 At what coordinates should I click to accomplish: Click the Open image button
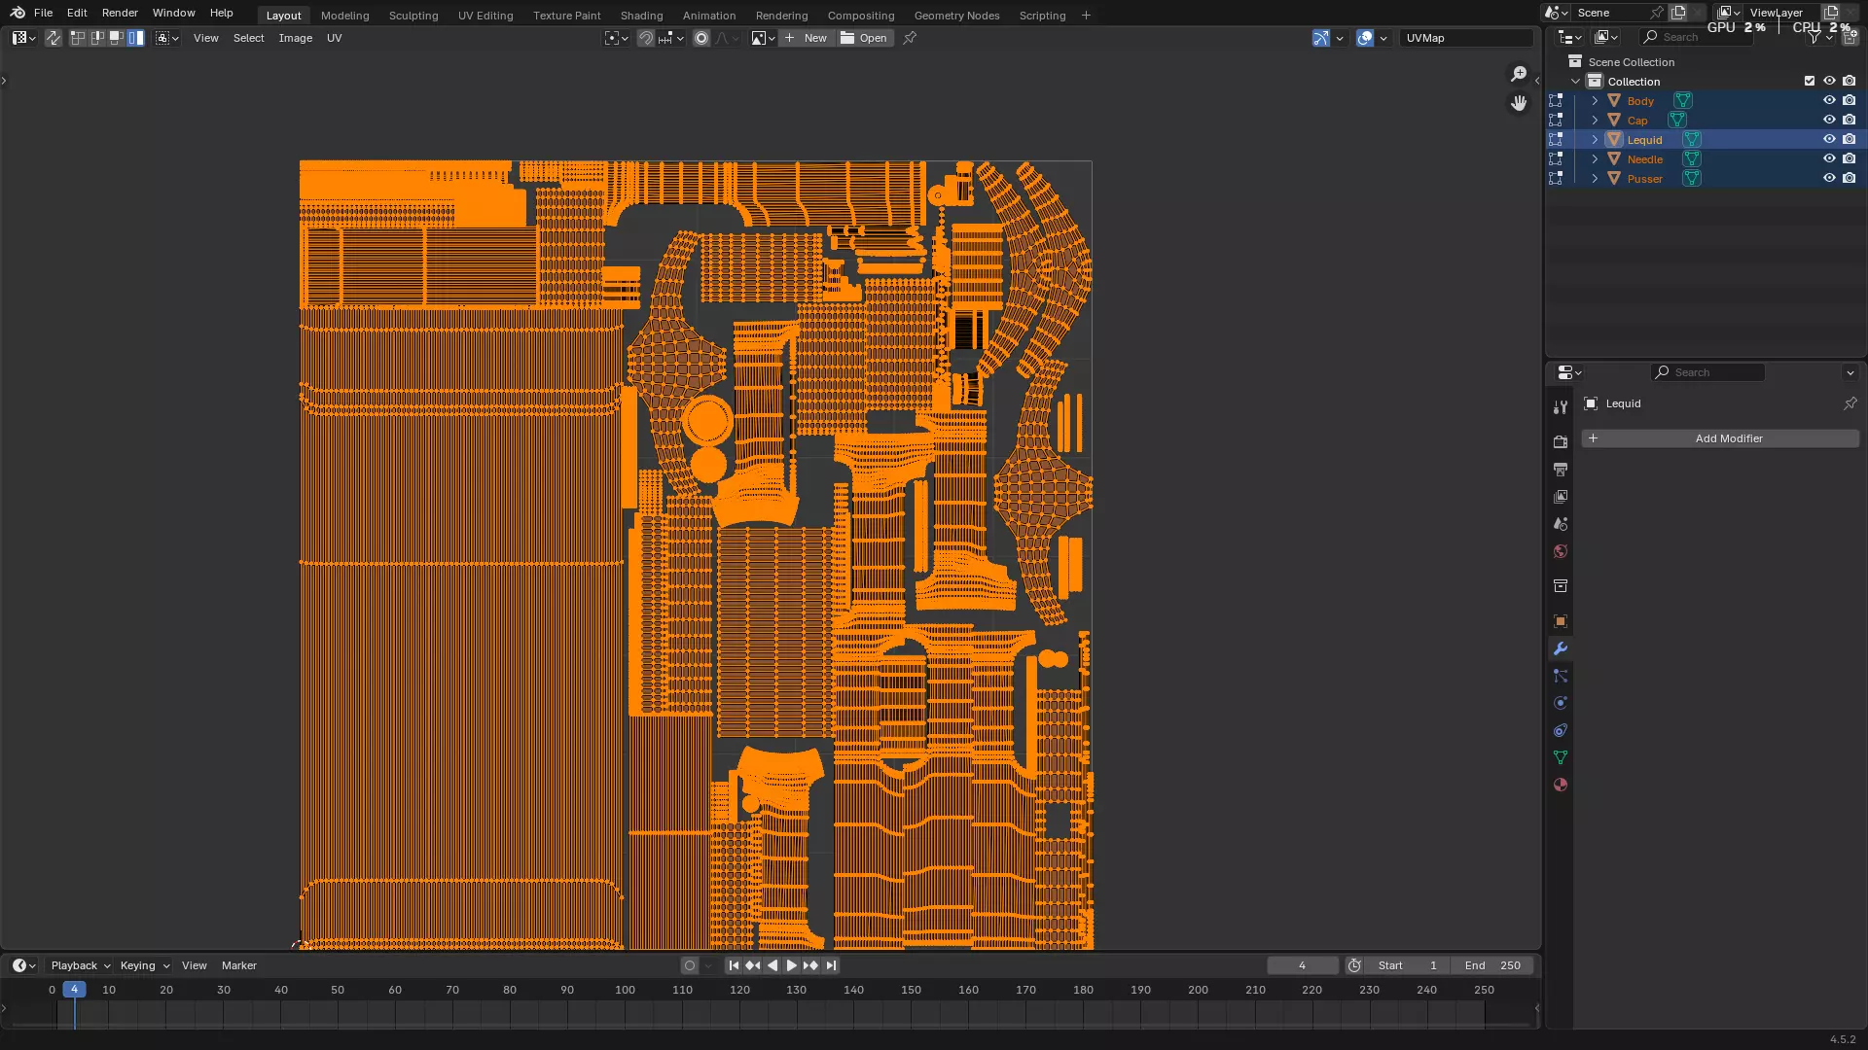[x=864, y=38]
